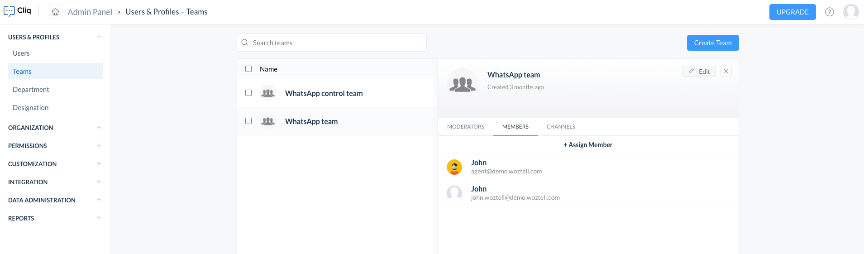Open the WhatsApp control team row
864x254 pixels.
[x=337, y=93]
